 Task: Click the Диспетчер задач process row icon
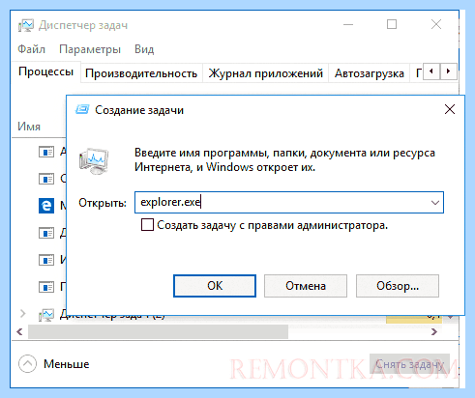click(x=46, y=315)
